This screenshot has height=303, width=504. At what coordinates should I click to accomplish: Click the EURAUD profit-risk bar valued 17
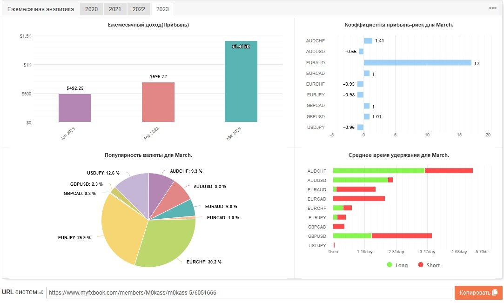pyautogui.click(x=417, y=63)
